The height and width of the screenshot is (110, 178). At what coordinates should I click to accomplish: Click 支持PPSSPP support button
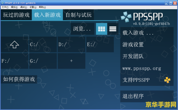[147, 80]
